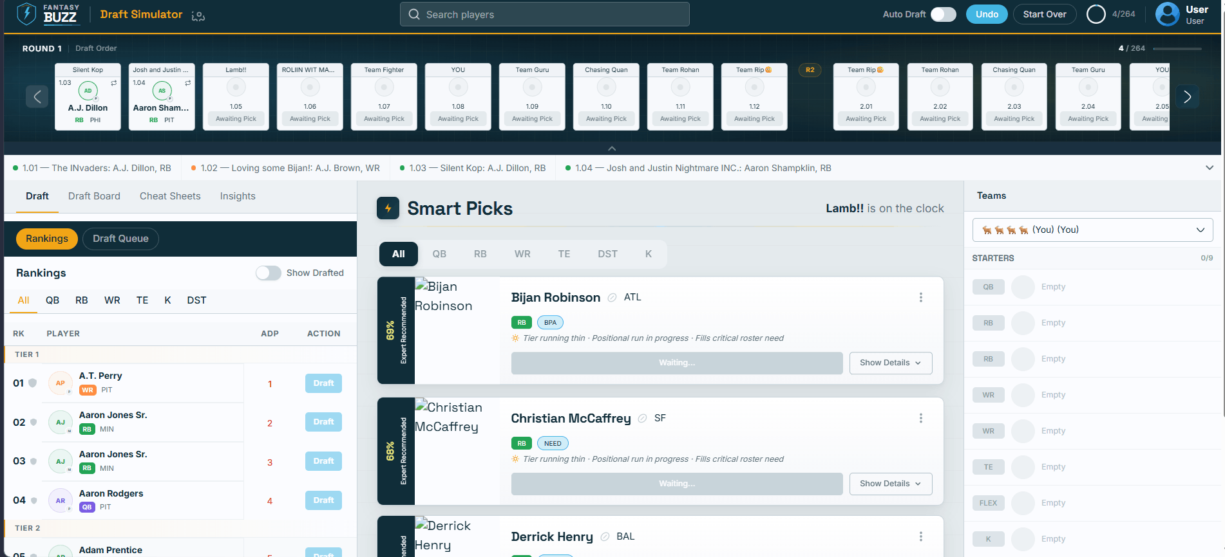Draft rank 02 Aaron Jones Sr.

(323, 422)
